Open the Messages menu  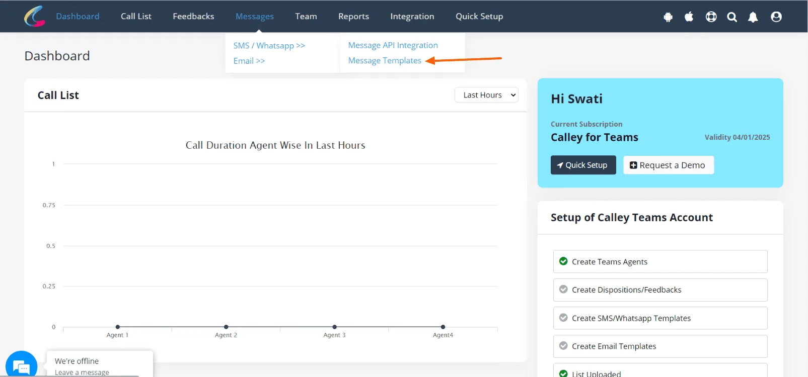click(255, 16)
